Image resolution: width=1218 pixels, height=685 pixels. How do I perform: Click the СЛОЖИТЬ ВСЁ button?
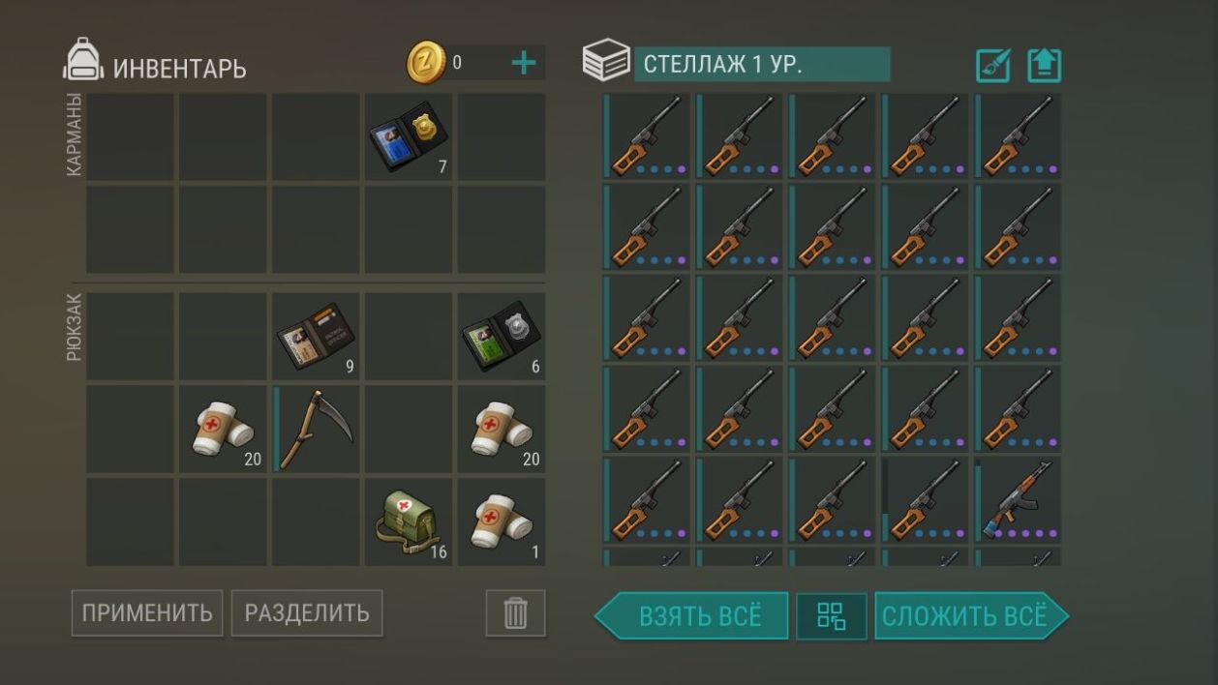coord(972,616)
